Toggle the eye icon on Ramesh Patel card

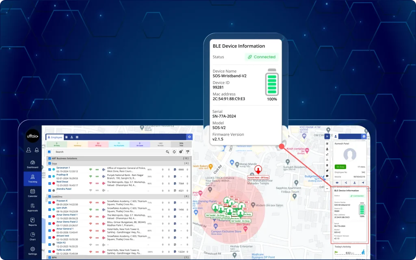coord(337,183)
